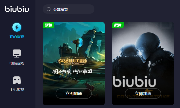
Task: Open the Counter-Strike police helmet card artwork
Action: [143, 63]
